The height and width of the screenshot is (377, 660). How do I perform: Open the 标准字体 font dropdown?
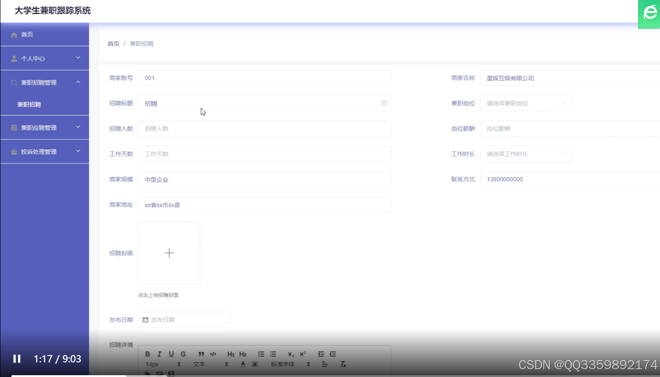[x=290, y=364]
